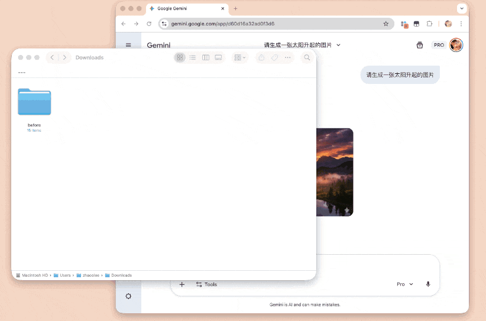Click the Finder edit tags icon
Viewport: 486px width, 321px height.
(x=275, y=57)
